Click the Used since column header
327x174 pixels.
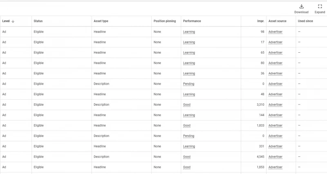click(305, 21)
